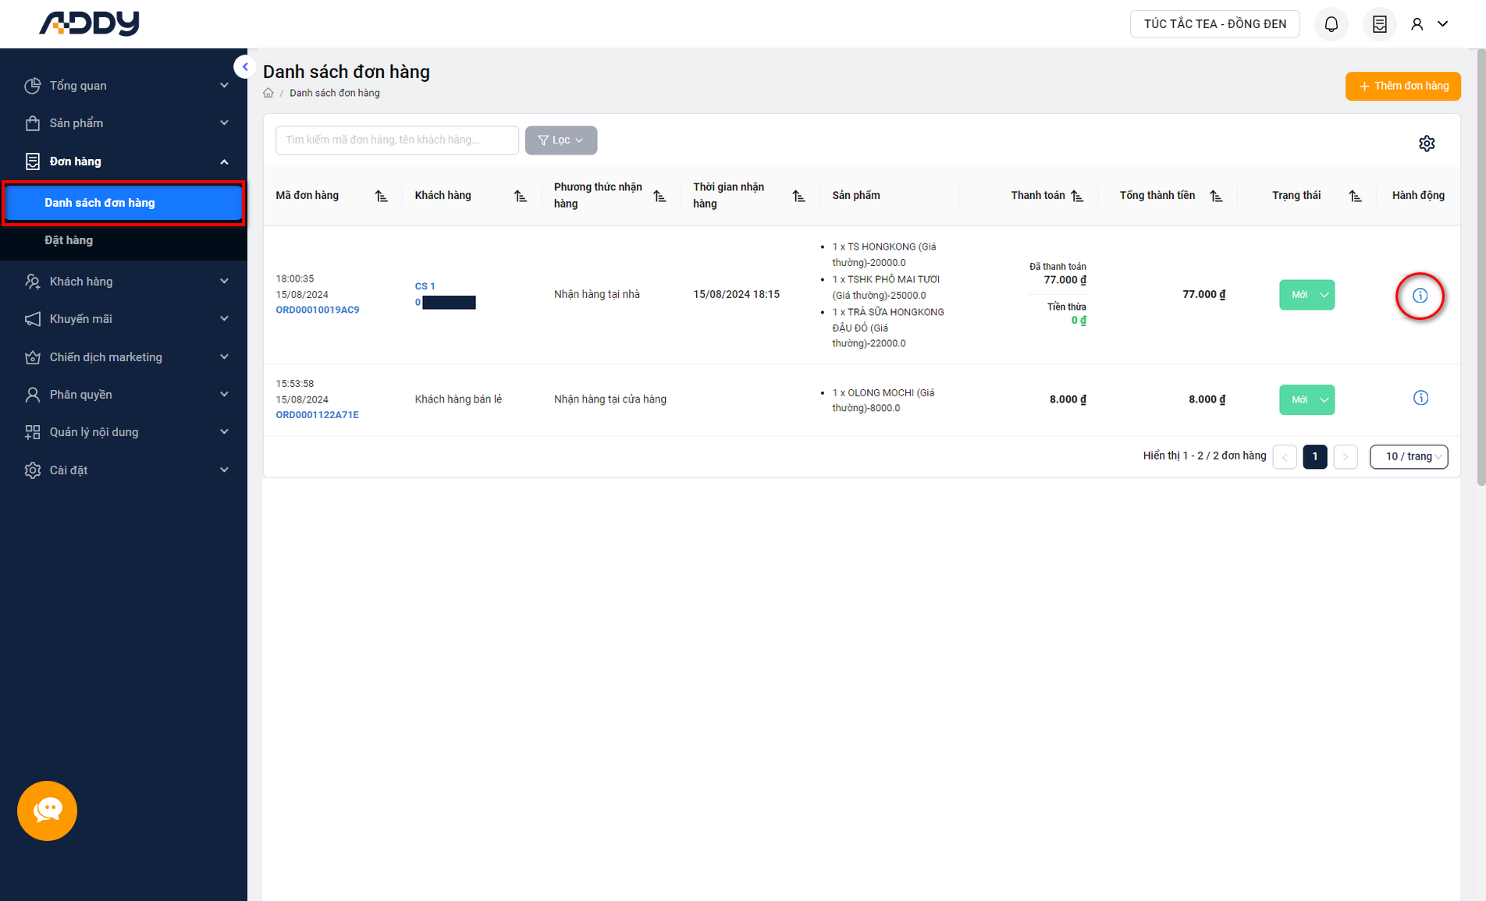Open the Lọc filter dropdown
The image size is (1486, 901).
(x=560, y=140)
